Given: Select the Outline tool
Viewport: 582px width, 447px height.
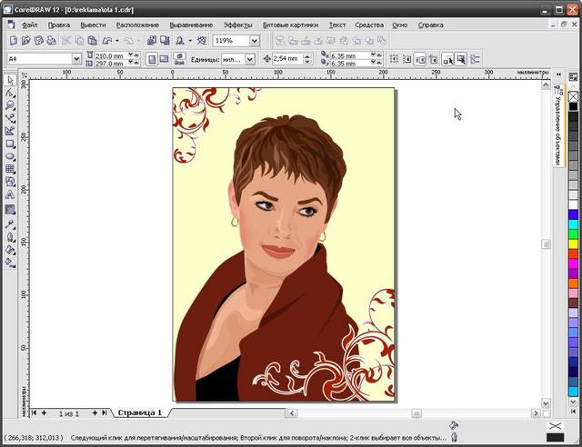Looking at the screenshot, I should (10, 236).
